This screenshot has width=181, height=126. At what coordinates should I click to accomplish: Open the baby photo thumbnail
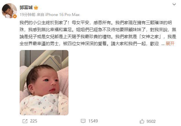44,83
